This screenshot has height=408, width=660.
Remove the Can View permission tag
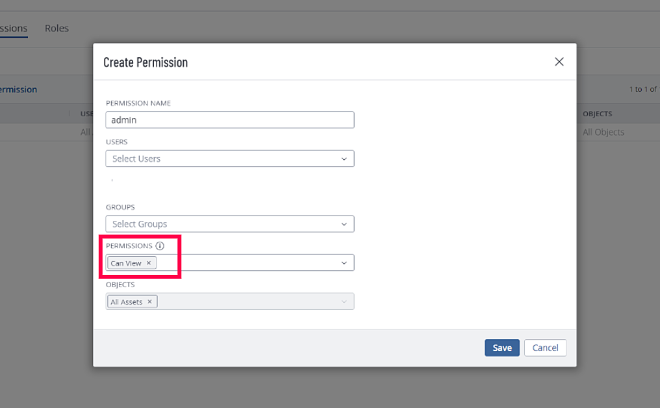[x=149, y=263]
